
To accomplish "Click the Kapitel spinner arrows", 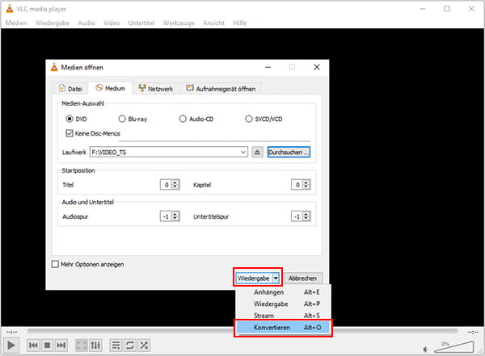I will tap(306, 185).
